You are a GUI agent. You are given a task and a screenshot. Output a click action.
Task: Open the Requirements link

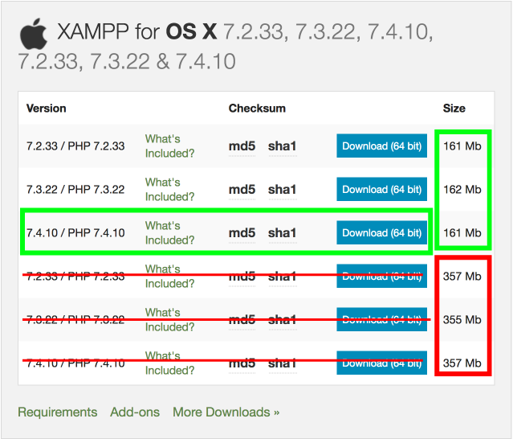(x=58, y=412)
